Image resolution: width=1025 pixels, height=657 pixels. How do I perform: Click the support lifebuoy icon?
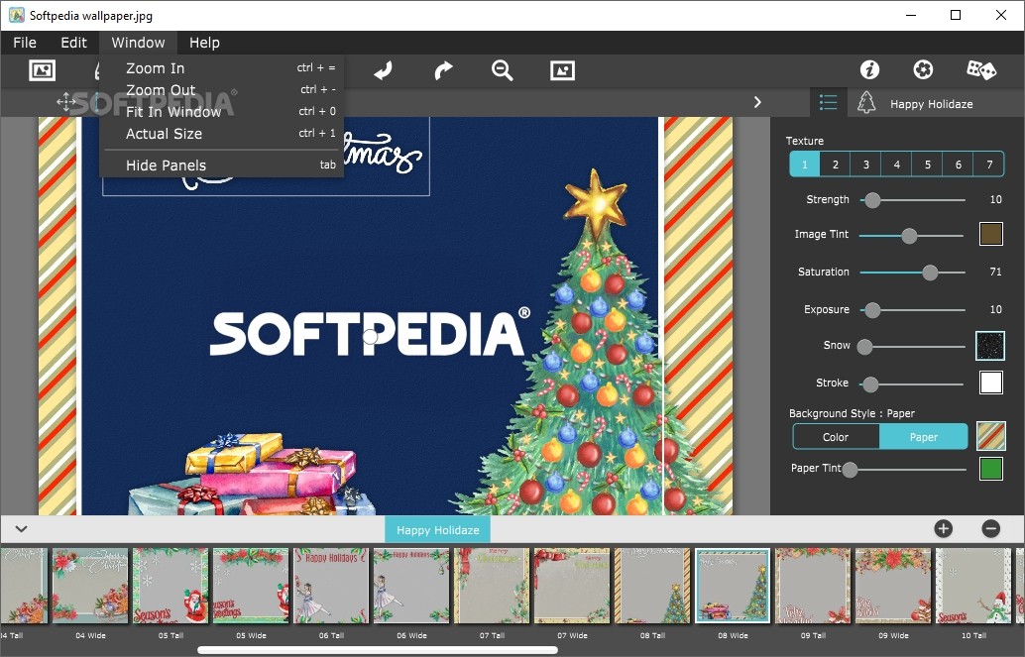(x=923, y=69)
